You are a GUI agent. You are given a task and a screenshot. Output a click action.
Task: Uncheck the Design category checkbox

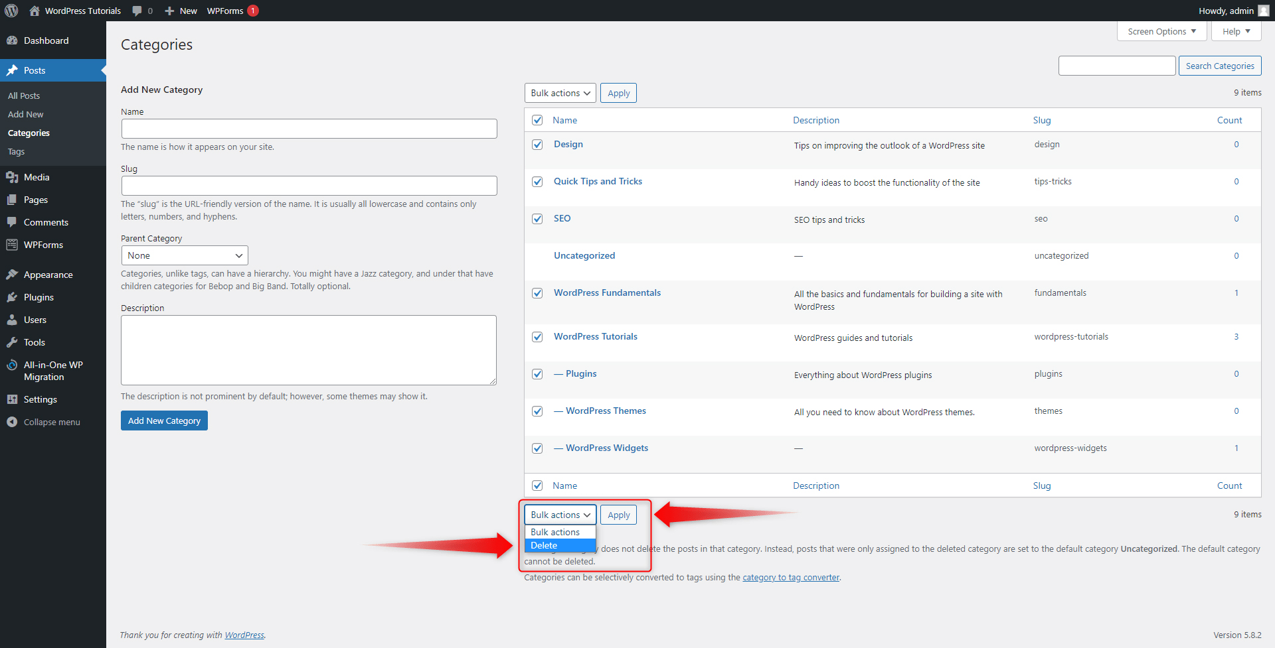[537, 145]
